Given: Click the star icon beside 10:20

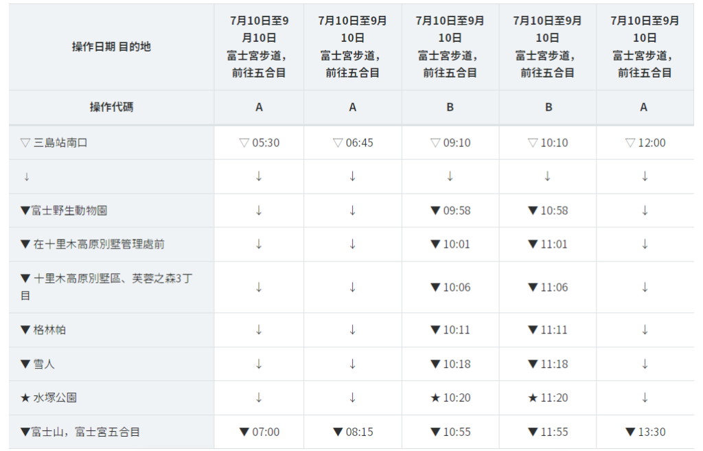Looking at the screenshot, I should (x=435, y=397).
